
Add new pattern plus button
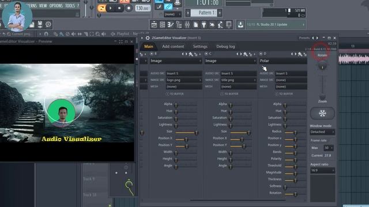point(220,13)
